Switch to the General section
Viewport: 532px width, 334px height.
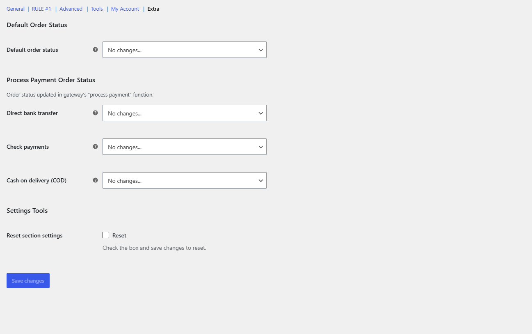(16, 9)
